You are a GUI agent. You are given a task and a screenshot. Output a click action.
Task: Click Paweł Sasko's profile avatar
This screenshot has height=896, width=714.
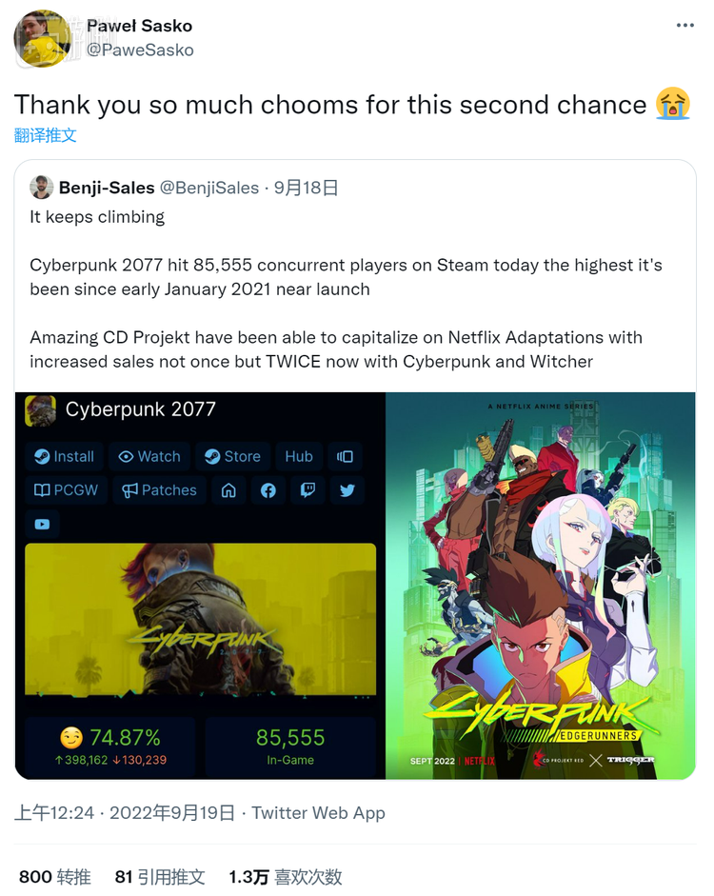(x=43, y=39)
